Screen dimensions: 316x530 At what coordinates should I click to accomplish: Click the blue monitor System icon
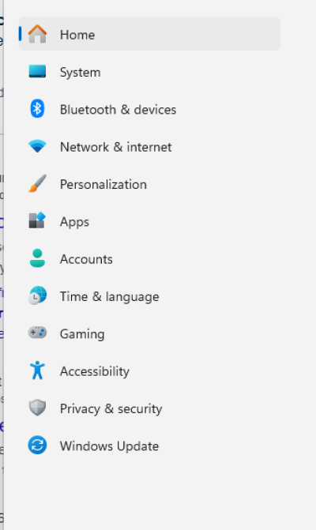pos(37,71)
